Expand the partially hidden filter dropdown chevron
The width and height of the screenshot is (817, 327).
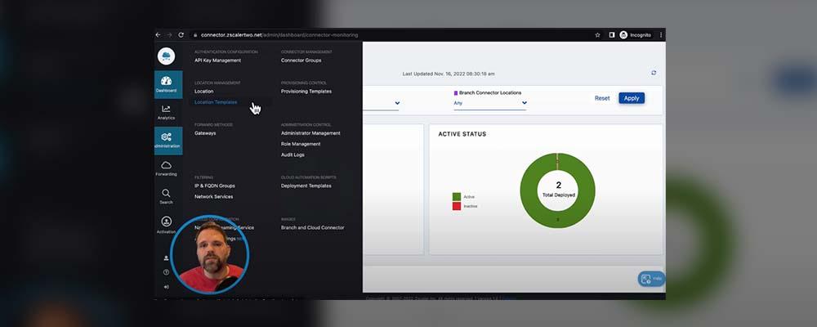(398, 103)
